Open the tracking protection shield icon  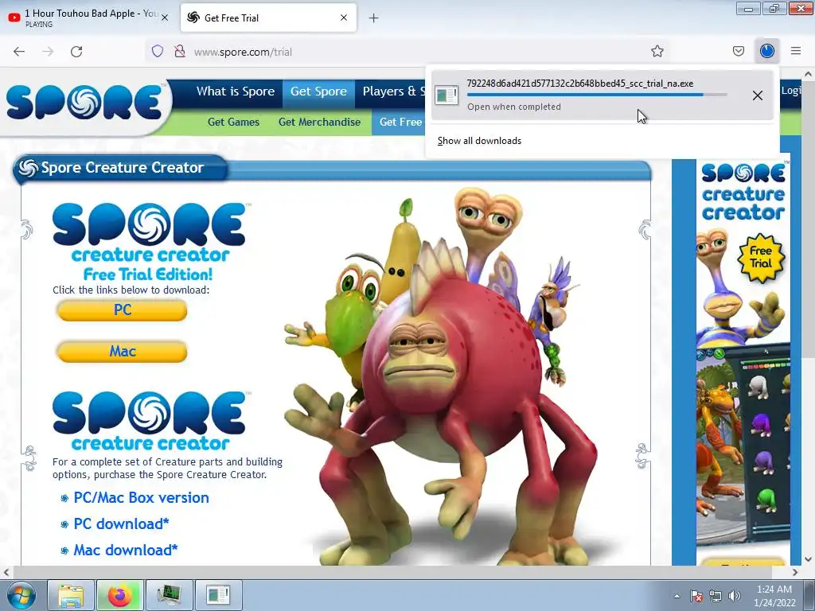(x=158, y=52)
